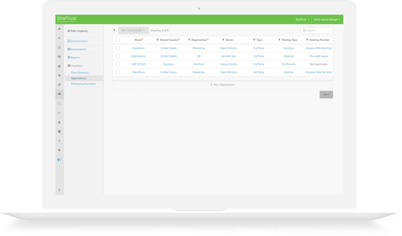Viewport: 402px width, 236px height.
Task: Click + New Applications to add a row
Action: click(x=223, y=85)
